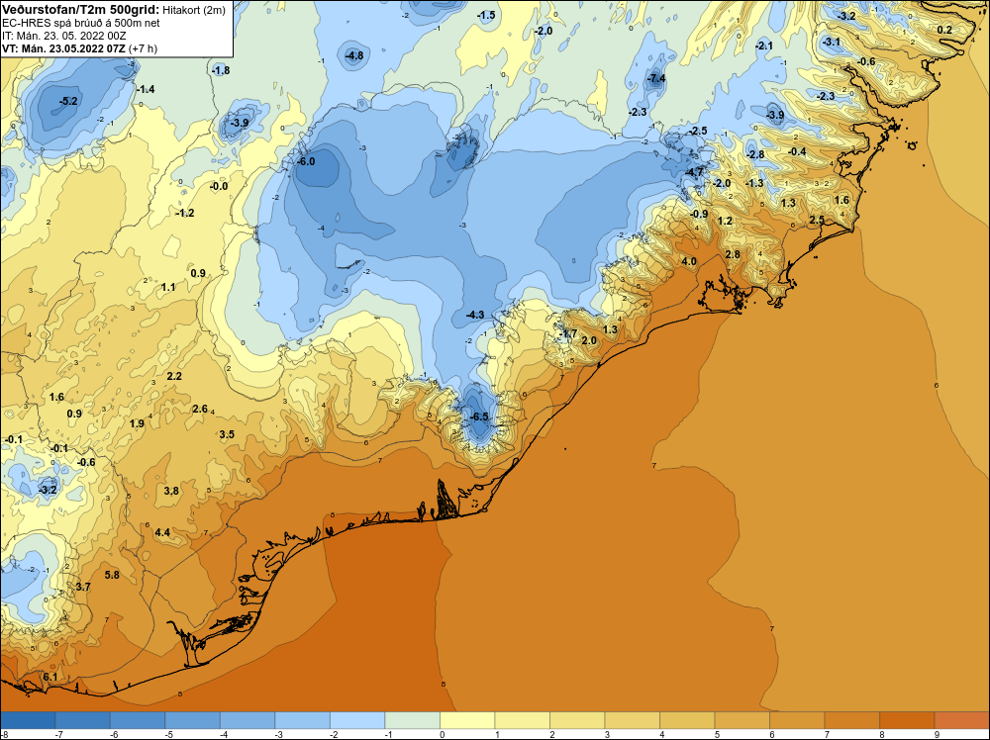Click the 0.2 temperature value

[944, 31]
